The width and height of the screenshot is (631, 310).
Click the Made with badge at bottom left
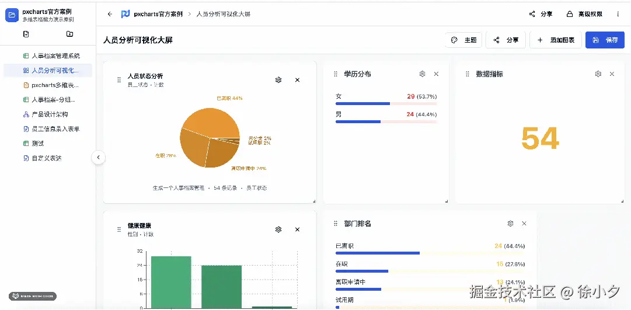[33, 297]
